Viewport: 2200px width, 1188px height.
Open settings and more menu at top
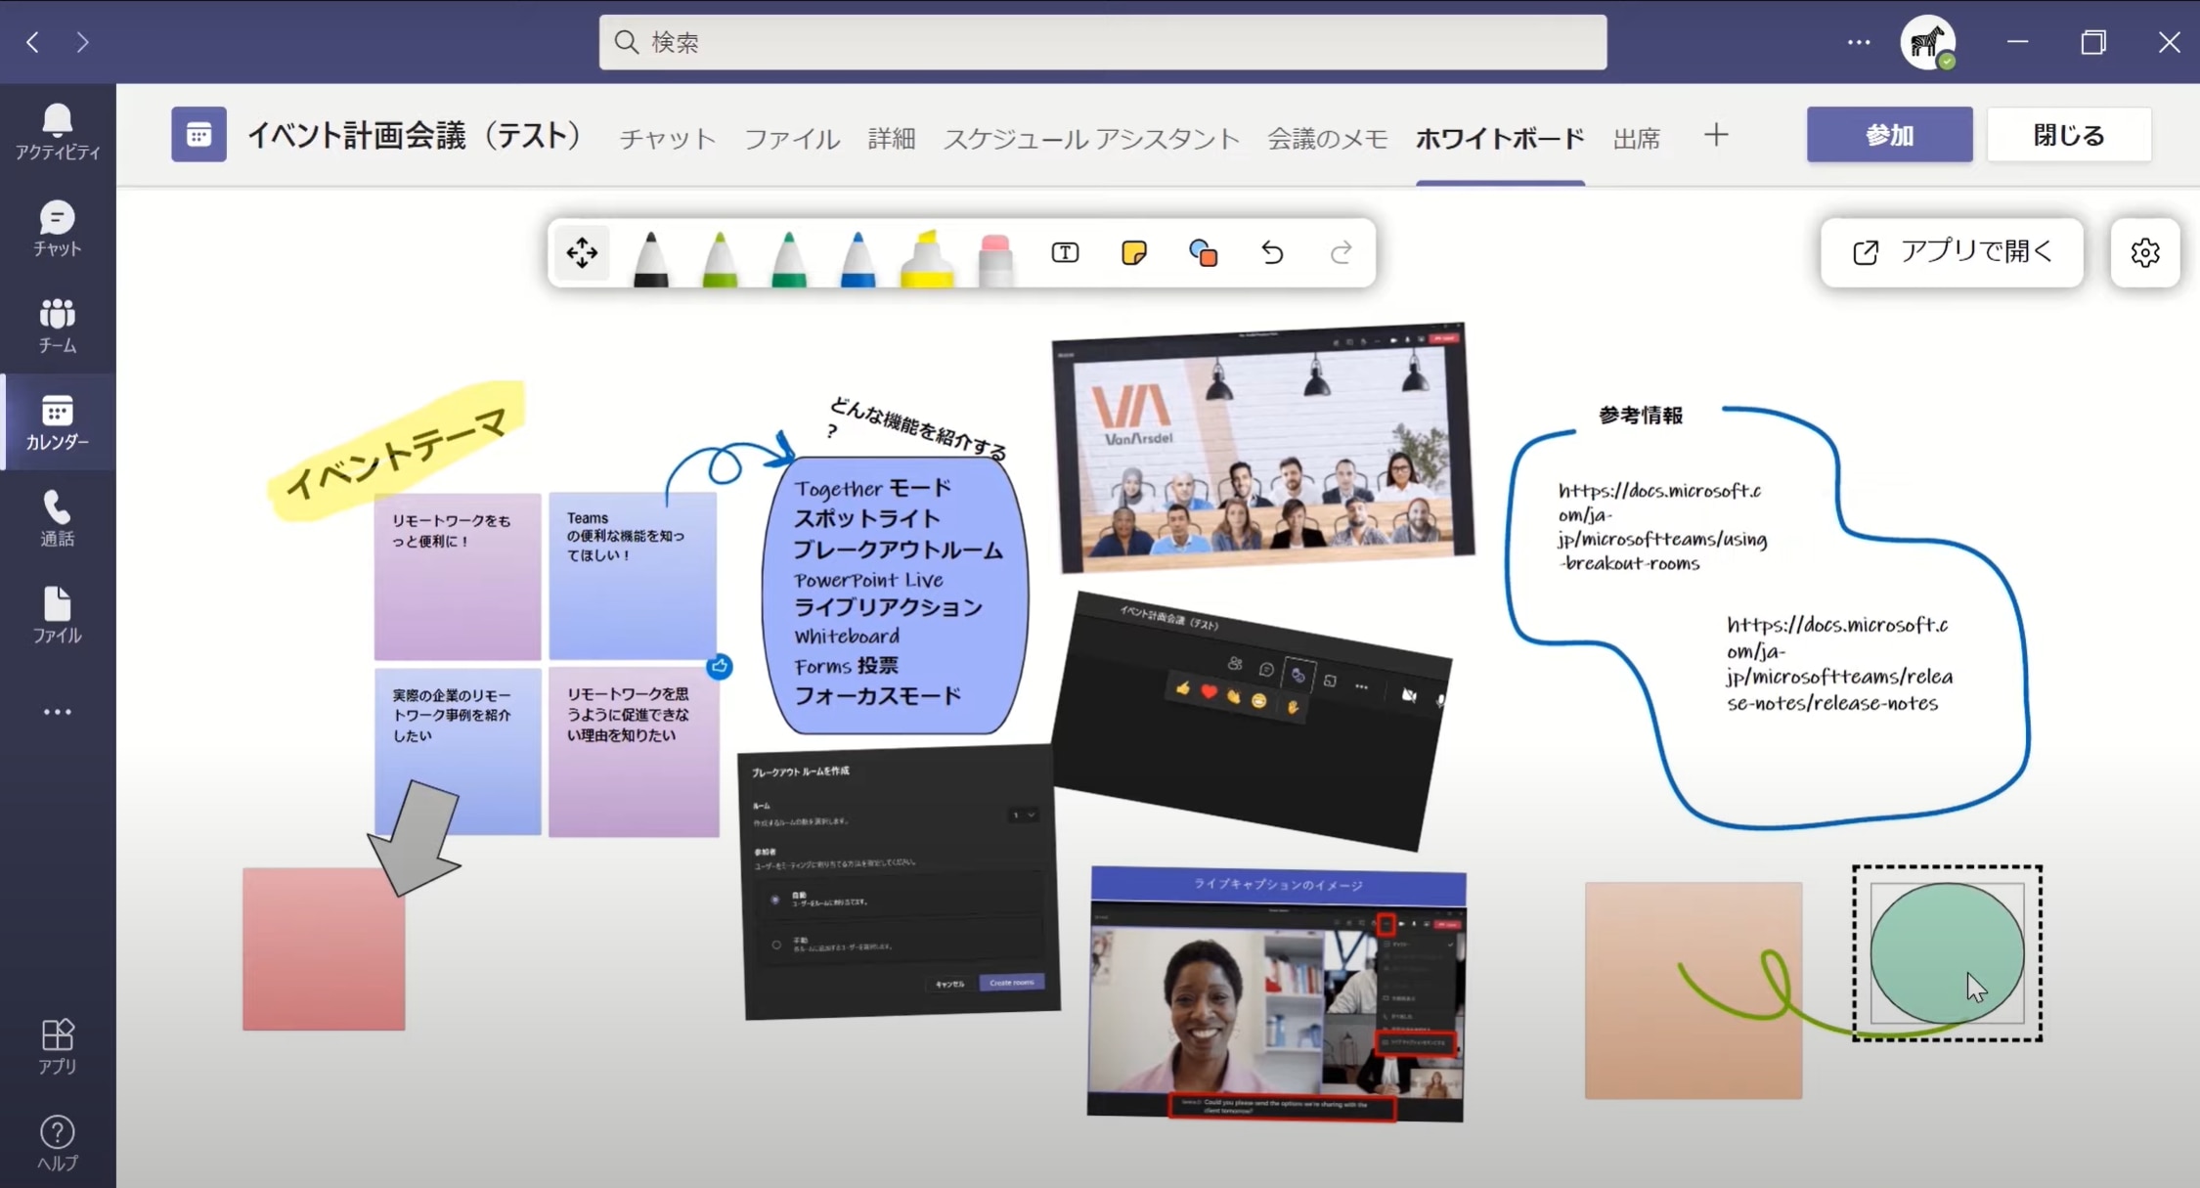1858,42
